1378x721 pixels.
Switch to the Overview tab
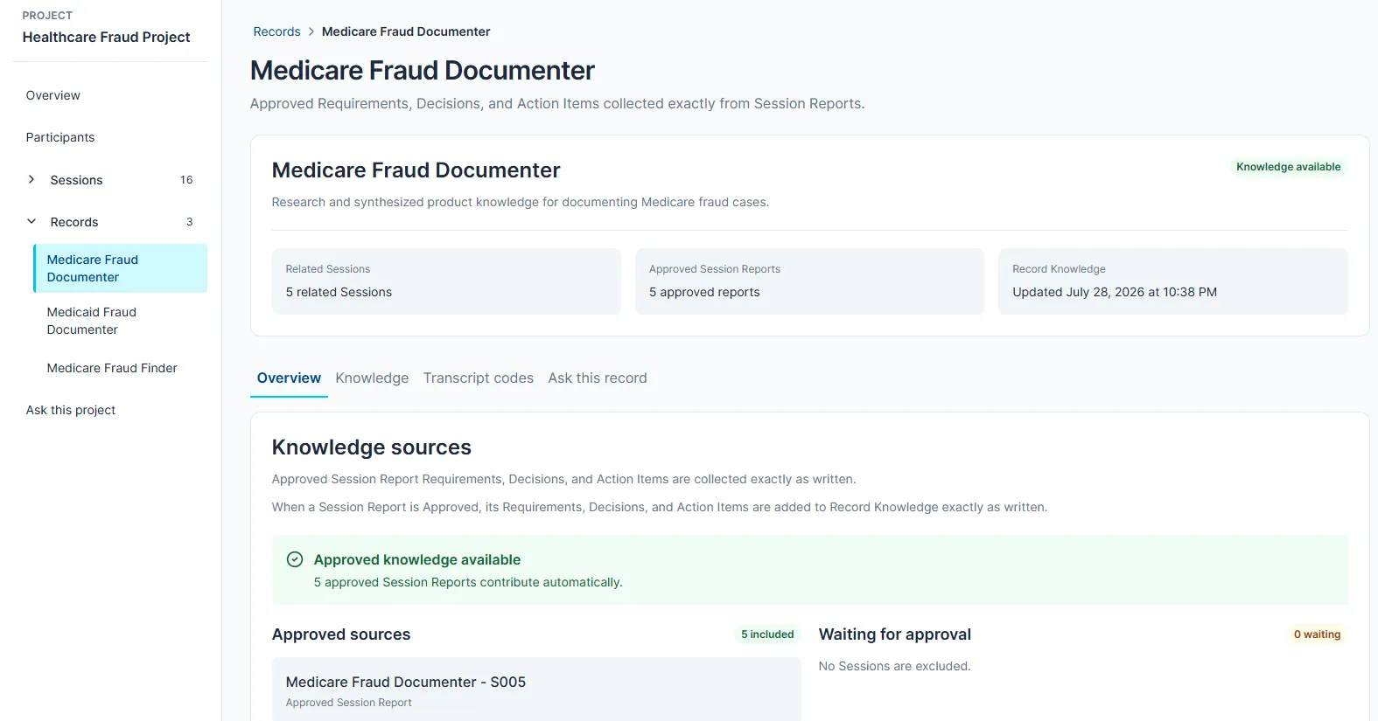[x=289, y=378]
